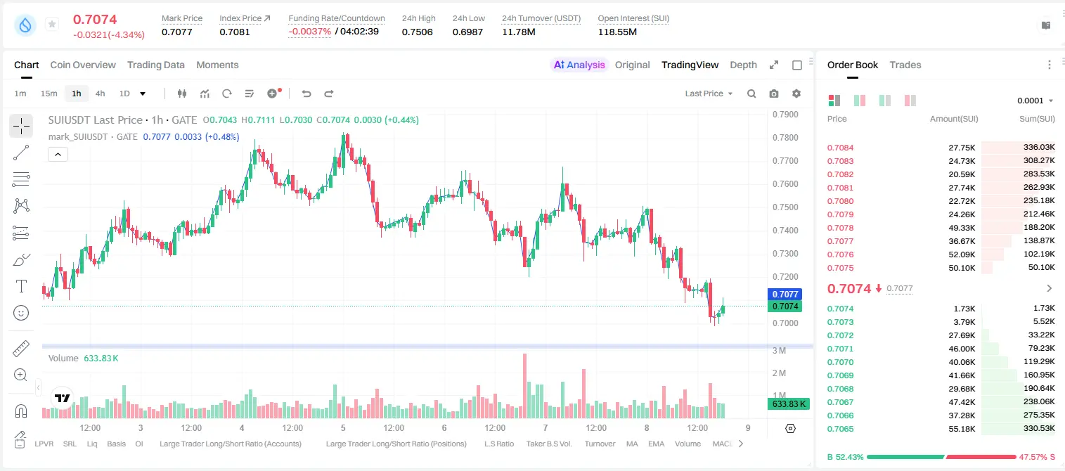Click the AI Analysis button

(x=579, y=65)
